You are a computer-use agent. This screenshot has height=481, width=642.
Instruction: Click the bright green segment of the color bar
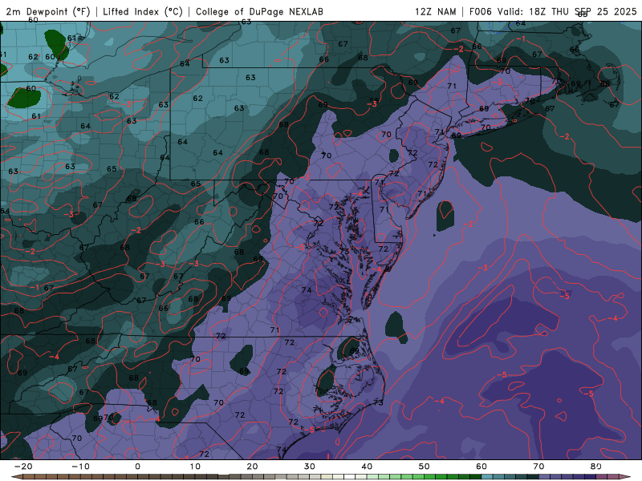tap(429, 476)
